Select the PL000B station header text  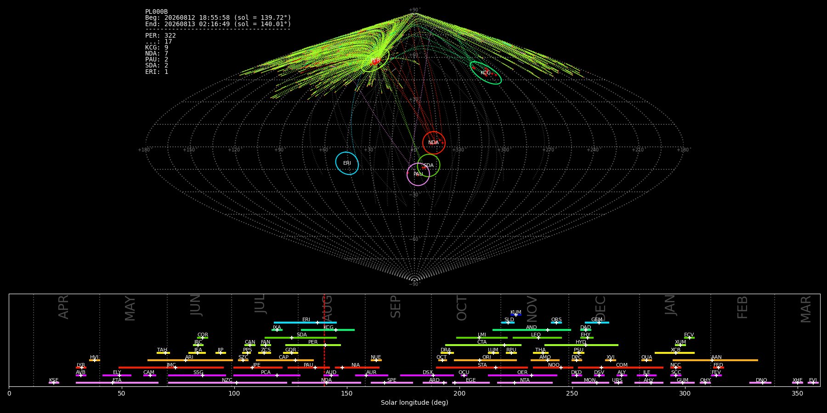pyautogui.click(x=156, y=11)
